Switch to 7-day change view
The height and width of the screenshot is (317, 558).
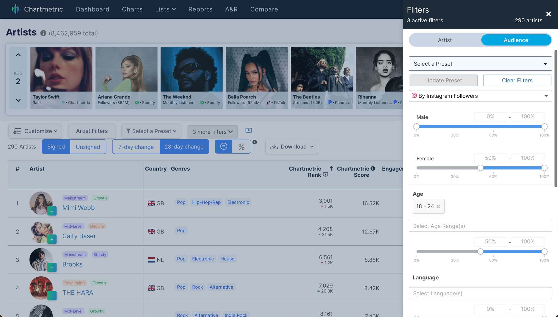(136, 147)
